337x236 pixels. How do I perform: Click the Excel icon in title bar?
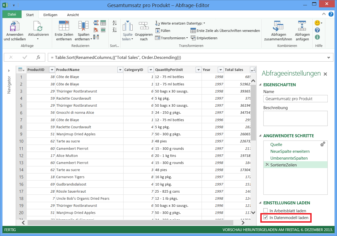(5, 5)
